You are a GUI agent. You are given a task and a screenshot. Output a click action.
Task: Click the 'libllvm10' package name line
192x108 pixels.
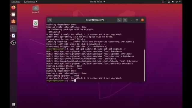click(x=54, y=32)
